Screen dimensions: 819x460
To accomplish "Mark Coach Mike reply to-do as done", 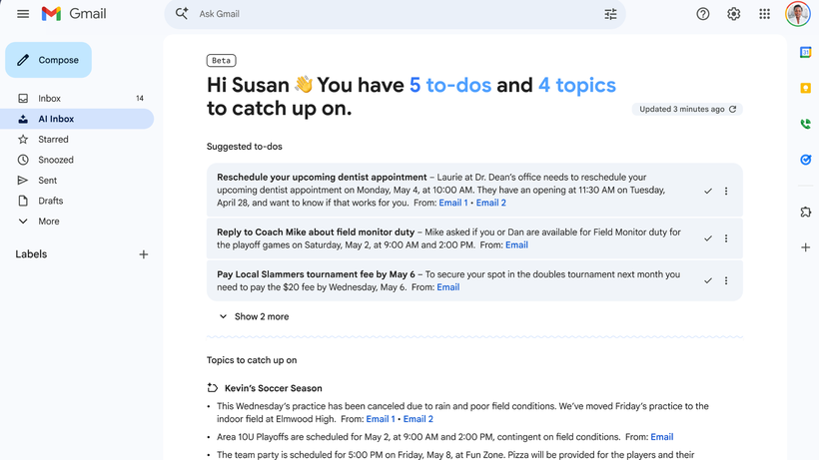I will coord(708,238).
